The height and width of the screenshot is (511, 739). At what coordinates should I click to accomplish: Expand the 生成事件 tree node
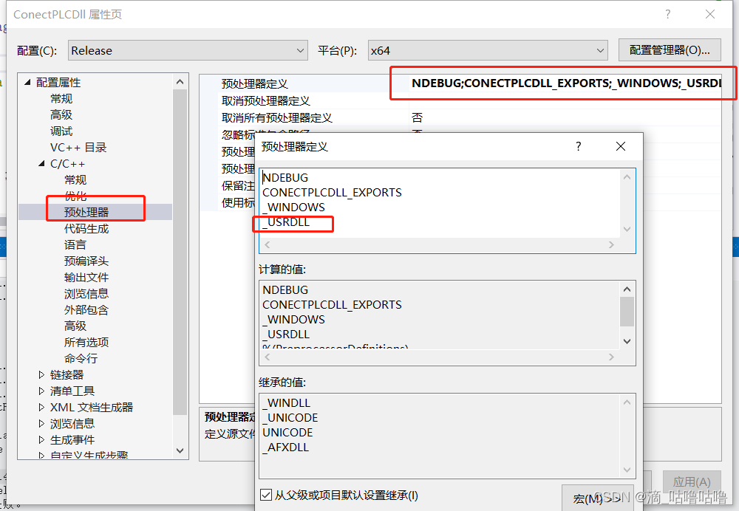tap(41, 440)
